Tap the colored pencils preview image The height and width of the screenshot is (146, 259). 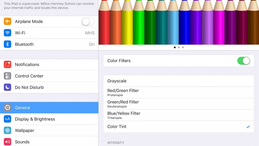(178, 22)
